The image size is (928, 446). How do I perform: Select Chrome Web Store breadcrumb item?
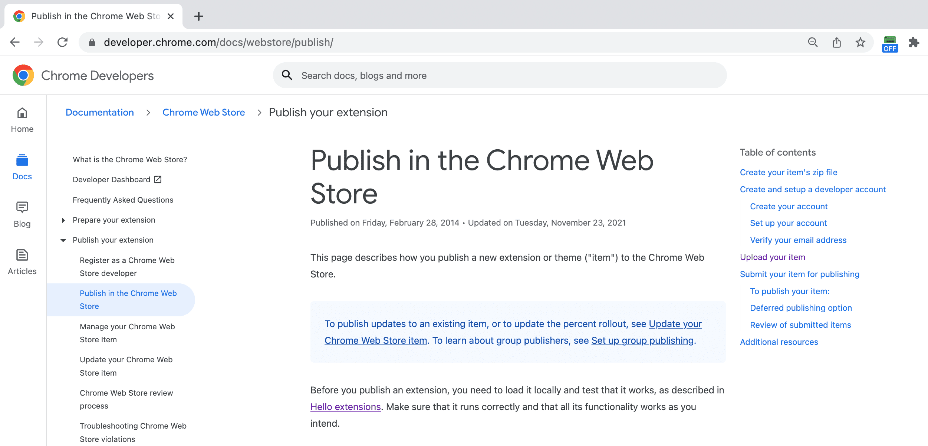point(204,112)
